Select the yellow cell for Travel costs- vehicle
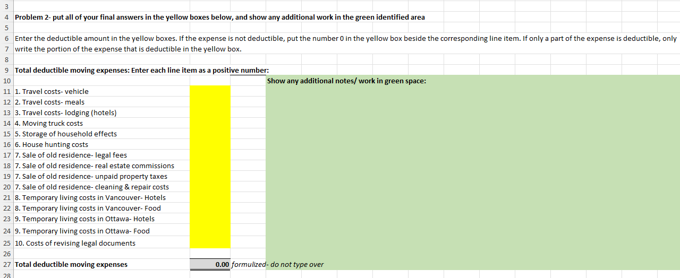680x278 pixels. pos(210,91)
